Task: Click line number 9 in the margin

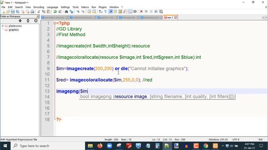Action: 48,68
